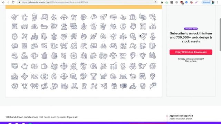Open the gray circle extension icon
Screen dimensions: 221x124
pos(176,2)
